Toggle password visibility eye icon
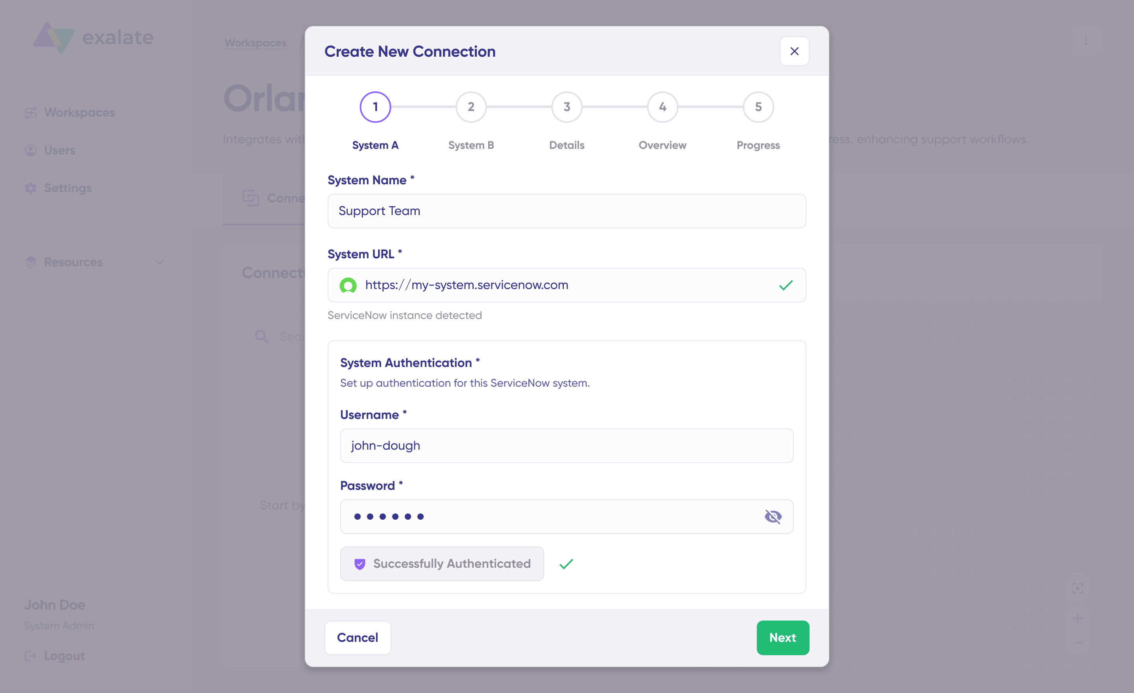 (x=773, y=516)
